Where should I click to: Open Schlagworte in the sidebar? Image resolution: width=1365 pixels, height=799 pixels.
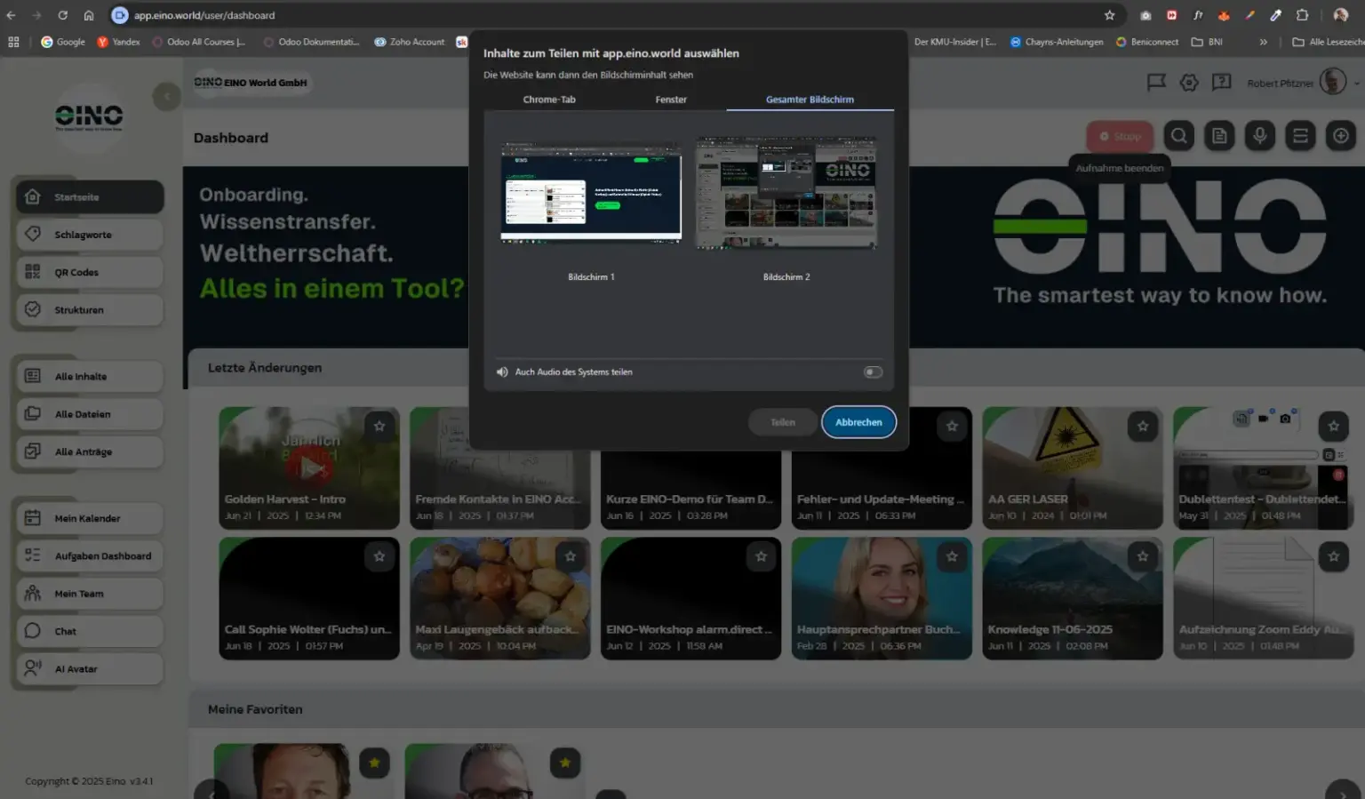click(90, 235)
